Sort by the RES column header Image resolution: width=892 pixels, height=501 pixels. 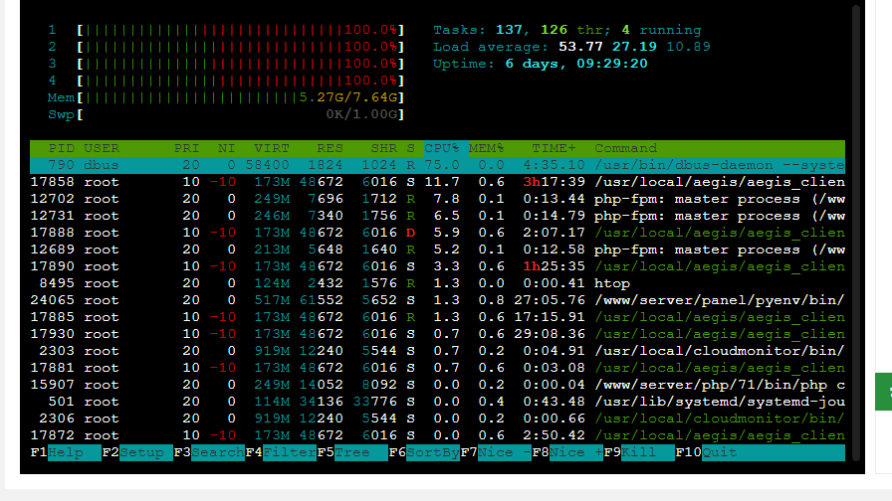(x=330, y=148)
